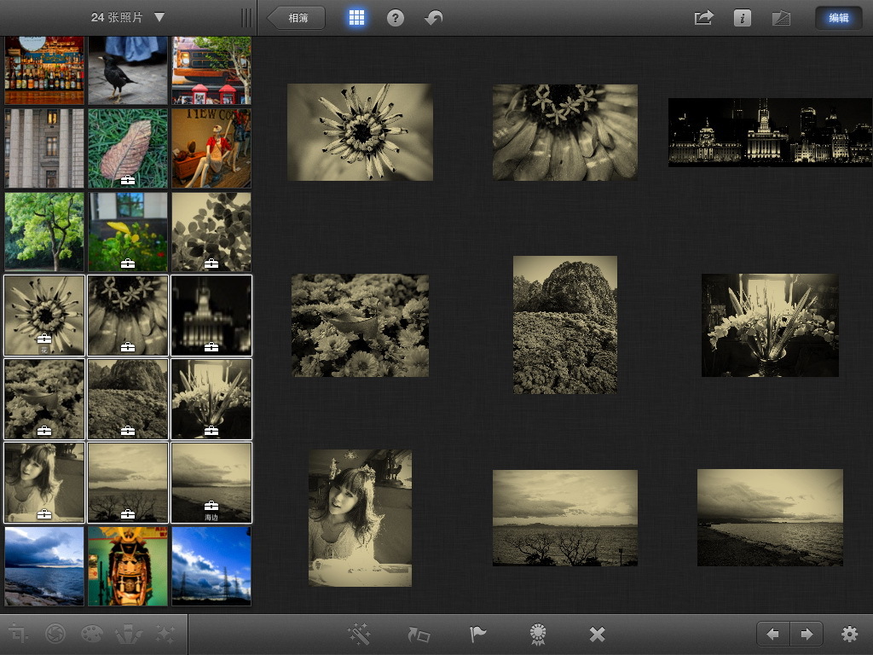Open the share icon in top bar

703,18
